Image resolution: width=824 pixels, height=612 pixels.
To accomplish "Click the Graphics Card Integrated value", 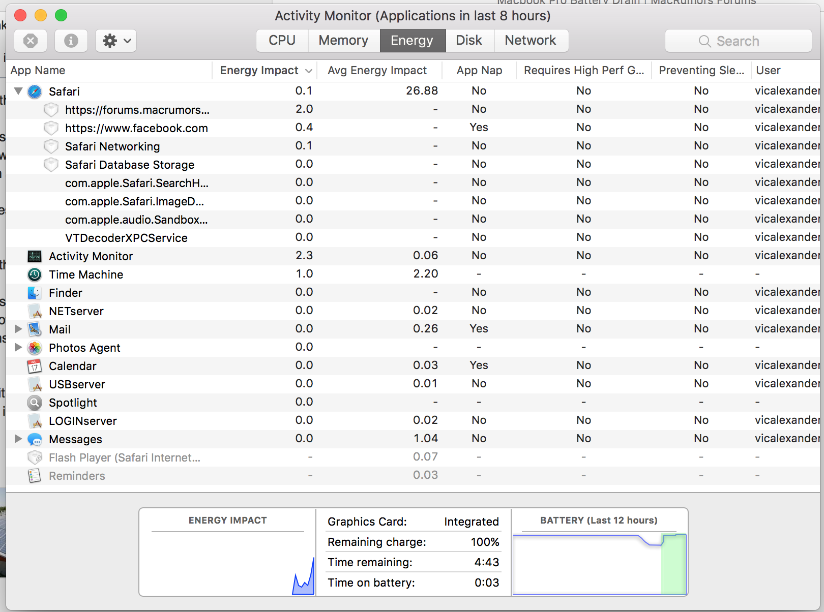I will [472, 522].
